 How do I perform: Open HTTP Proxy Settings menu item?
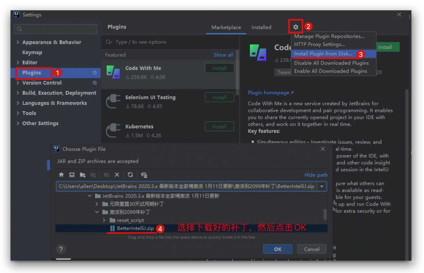[334, 44]
